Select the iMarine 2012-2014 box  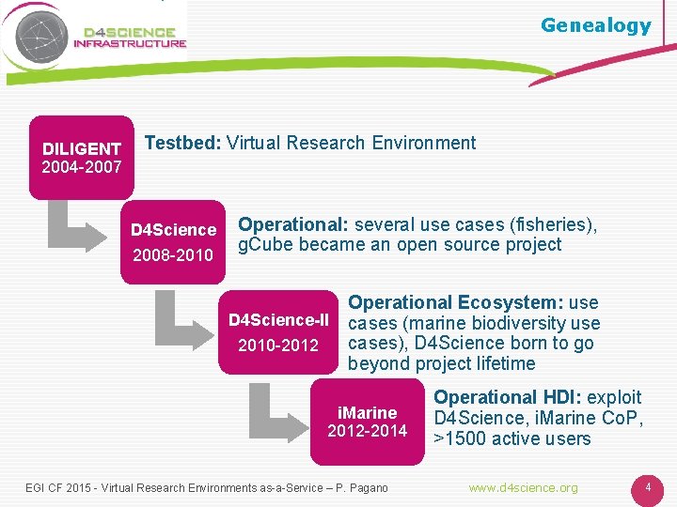(368, 422)
